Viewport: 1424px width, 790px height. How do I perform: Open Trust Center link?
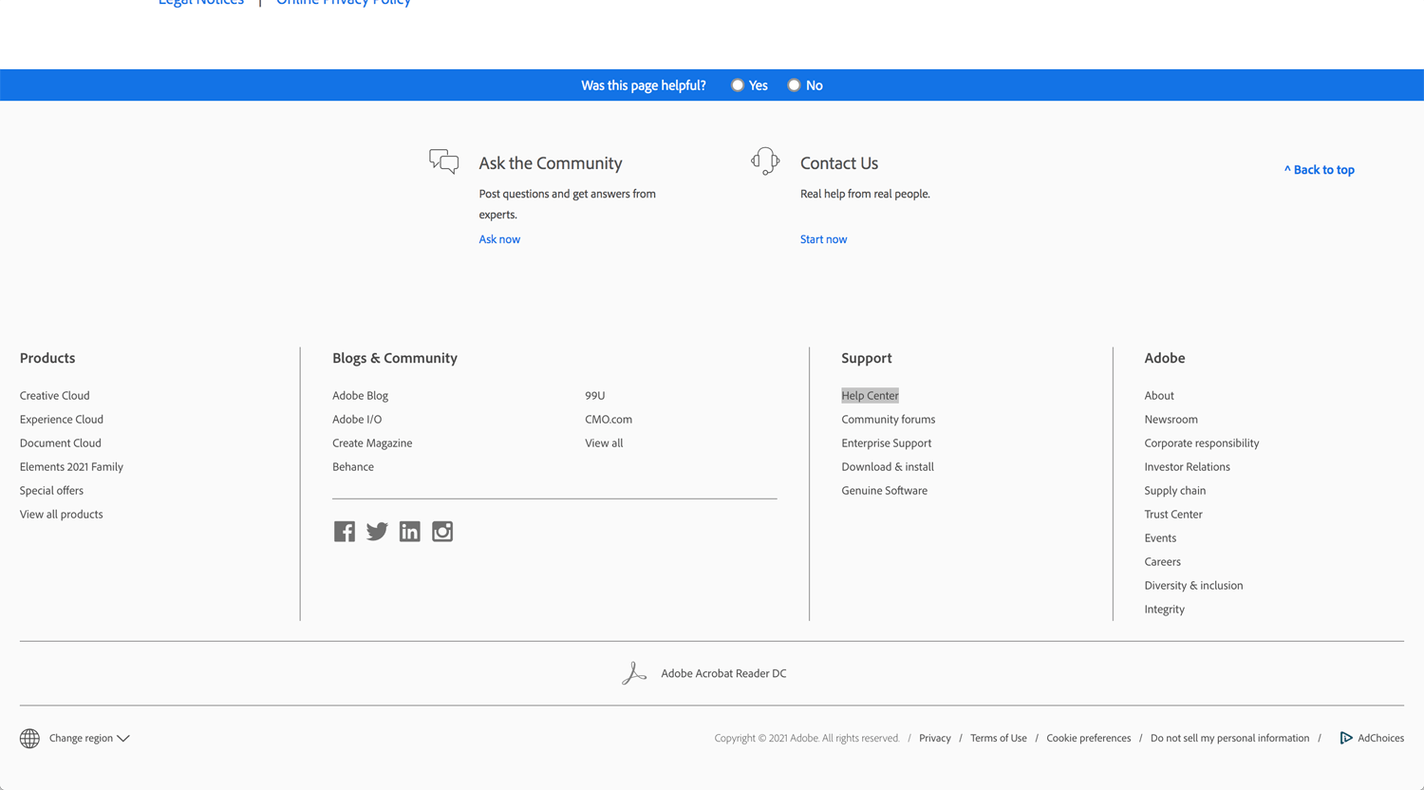[x=1173, y=515]
